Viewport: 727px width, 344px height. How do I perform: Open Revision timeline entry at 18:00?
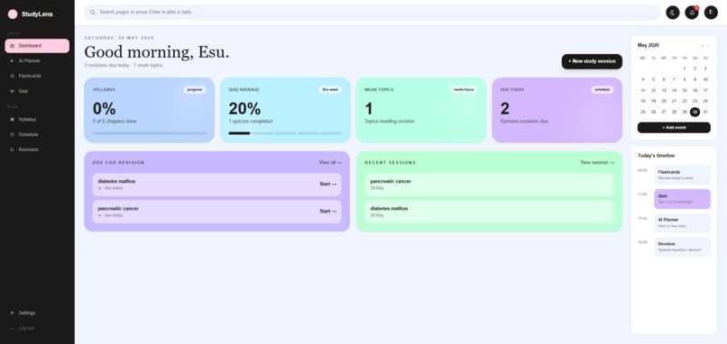682,247
